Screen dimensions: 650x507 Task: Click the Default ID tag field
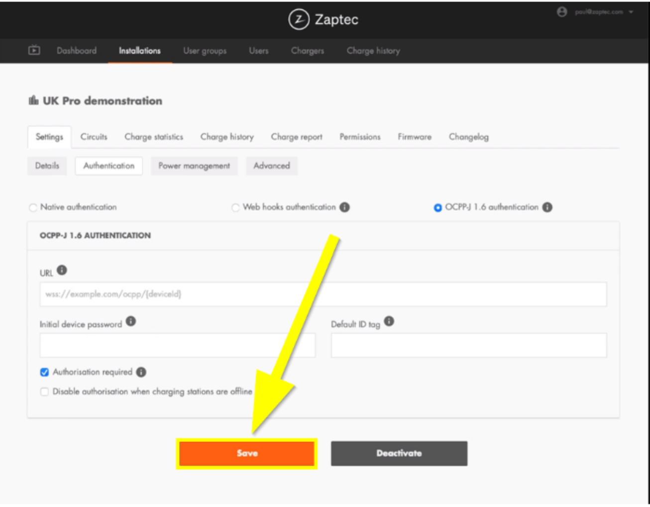[x=469, y=345]
